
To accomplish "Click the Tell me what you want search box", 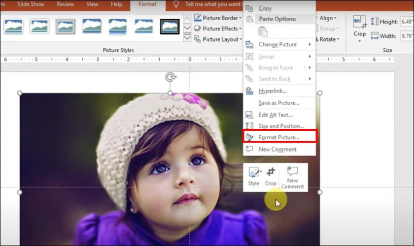I will 212,4.
